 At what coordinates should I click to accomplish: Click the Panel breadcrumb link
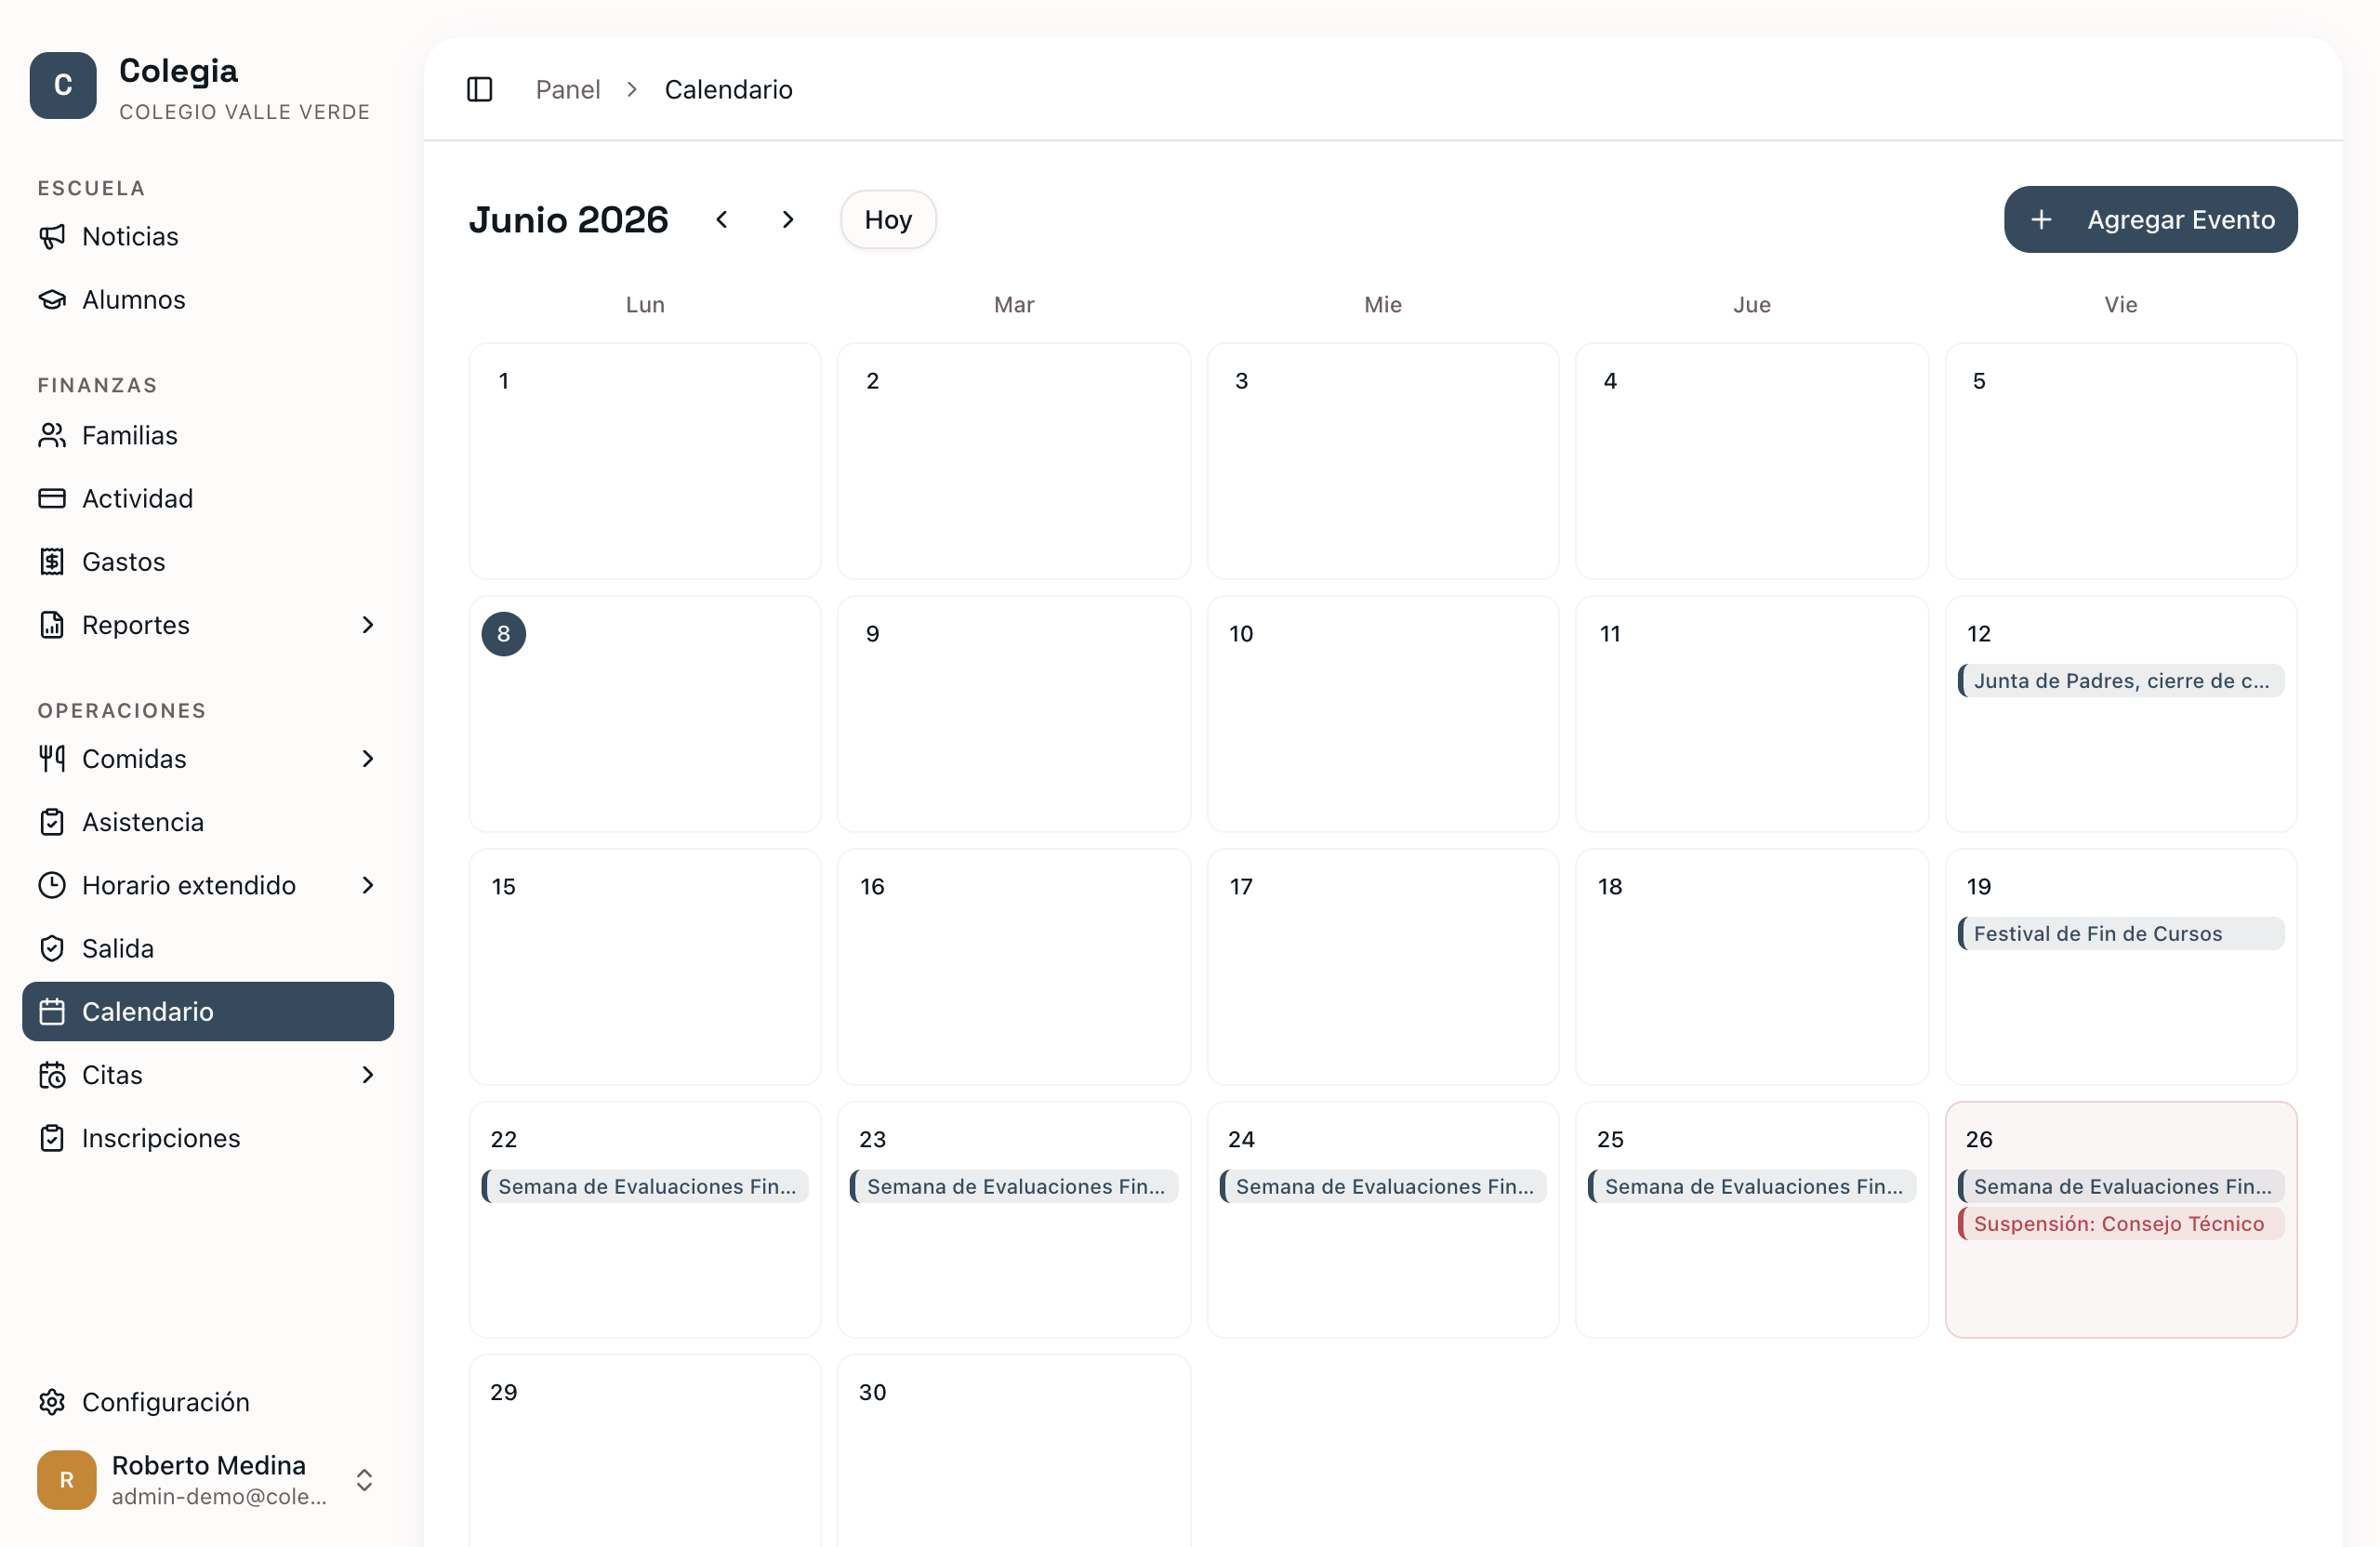click(x=567, y=89)
